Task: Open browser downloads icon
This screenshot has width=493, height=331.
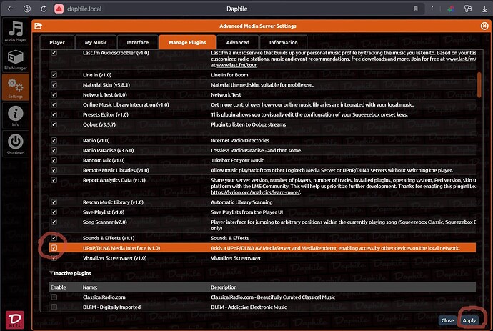Action: [x=484, y=9]
